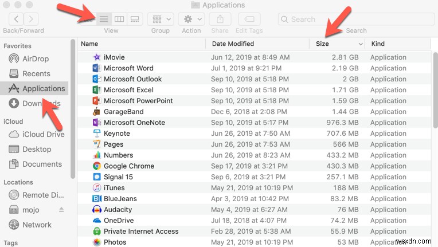
Task: Select the Photos app icon
Action: click(97, 242)
